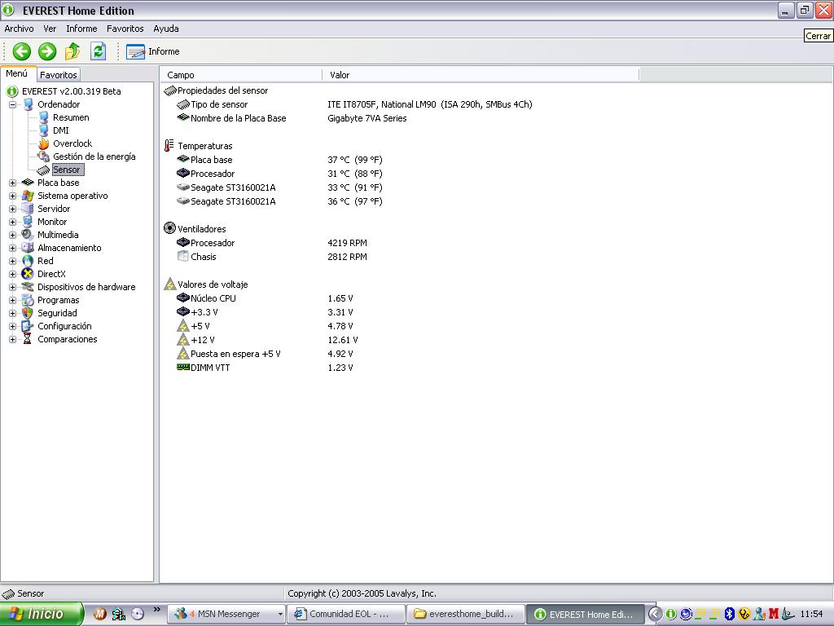This screenshot has height=626, width=834.
Task: Expand the Sistema operativo tree node
Action: [x=12, y=196]
